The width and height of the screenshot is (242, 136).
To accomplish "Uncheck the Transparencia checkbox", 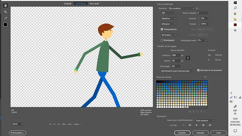I will (x=162, y=29).
